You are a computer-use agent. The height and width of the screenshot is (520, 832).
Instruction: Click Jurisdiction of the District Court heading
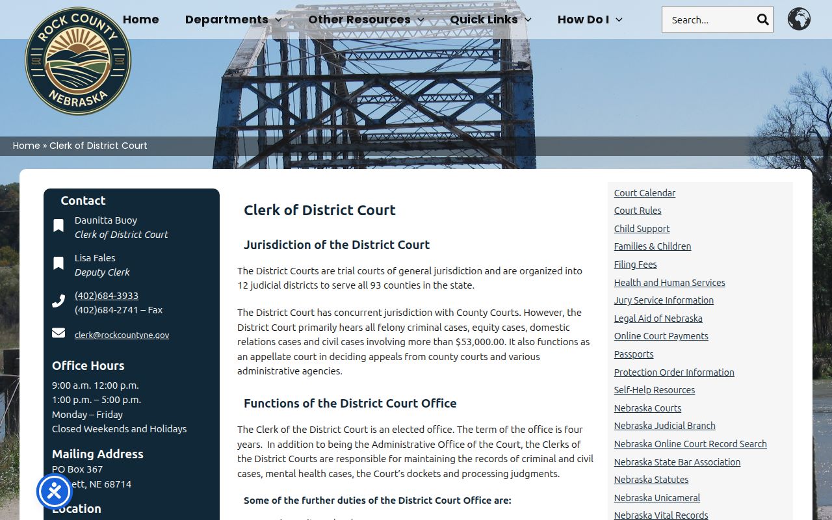337,244
